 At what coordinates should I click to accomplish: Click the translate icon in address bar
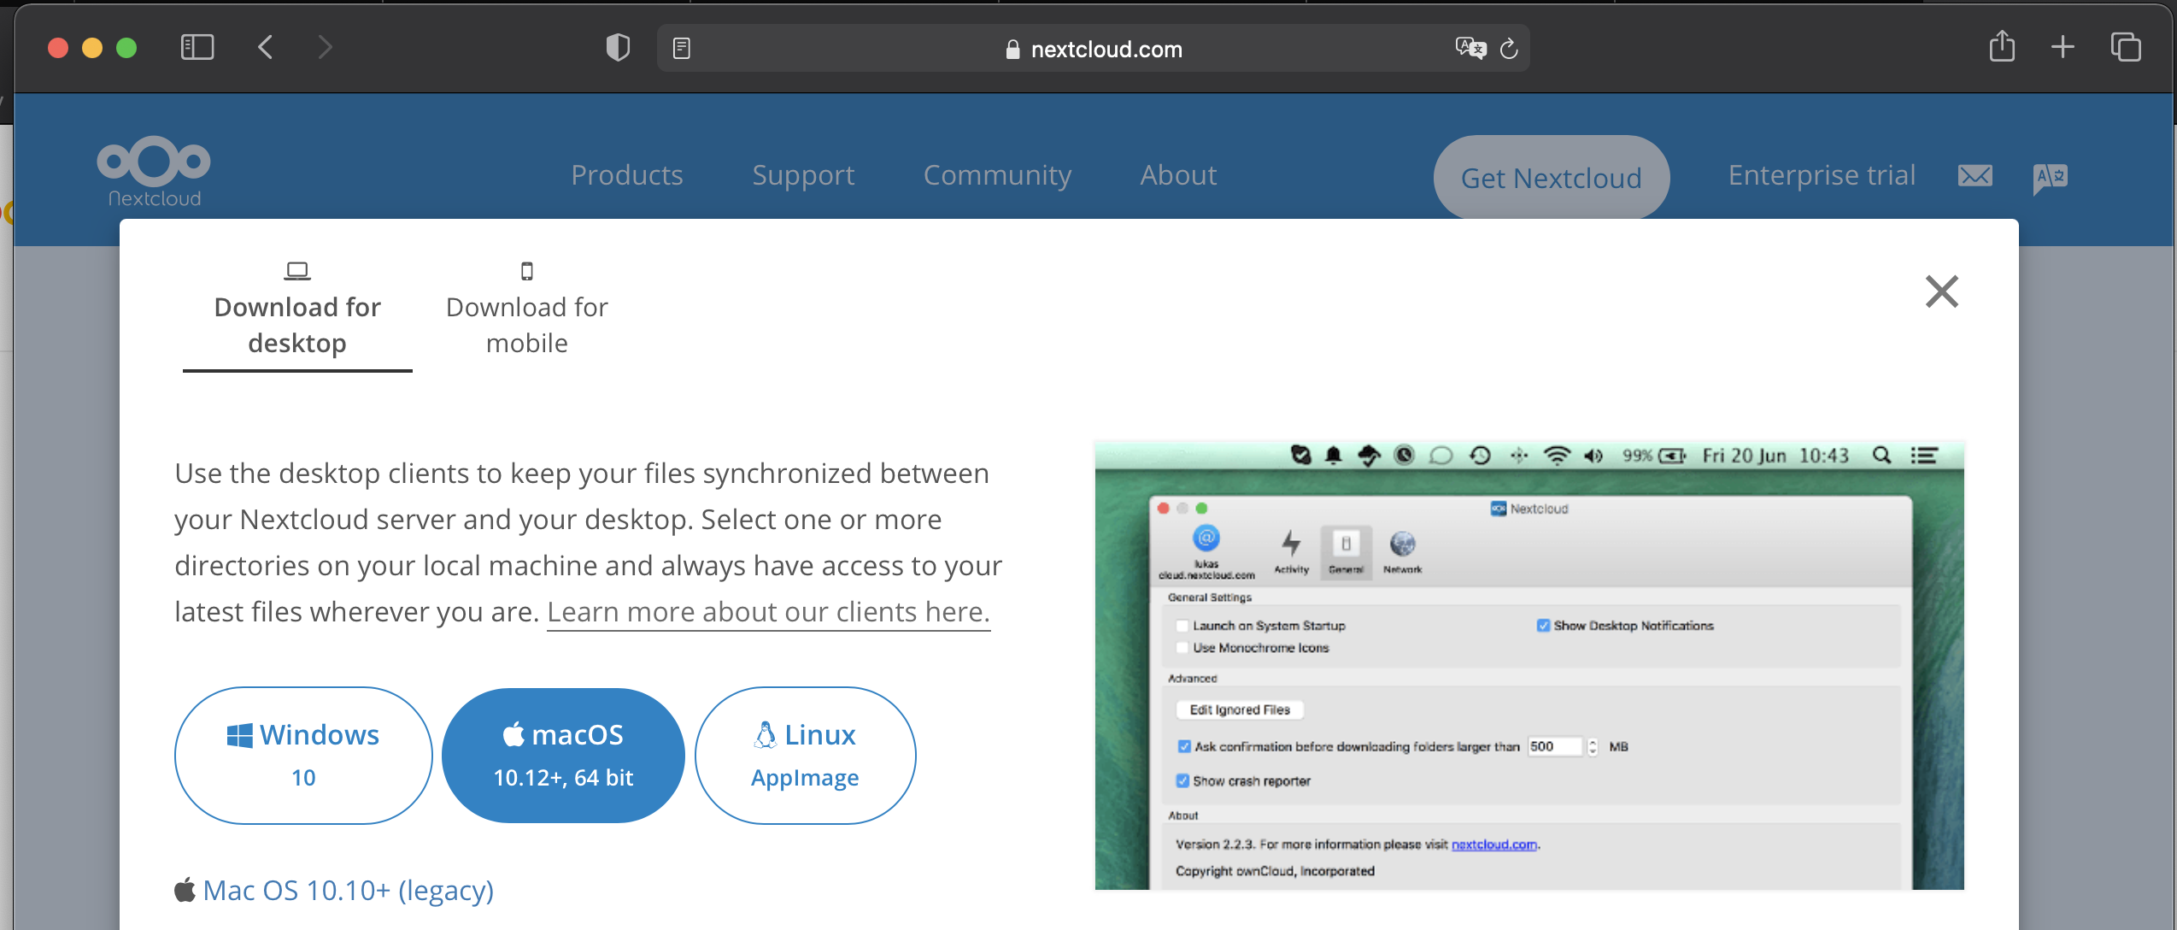click(1470, 48)
